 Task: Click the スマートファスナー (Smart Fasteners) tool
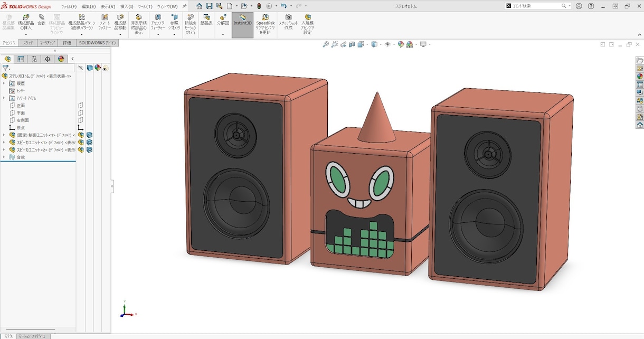(x=105, y=21)
